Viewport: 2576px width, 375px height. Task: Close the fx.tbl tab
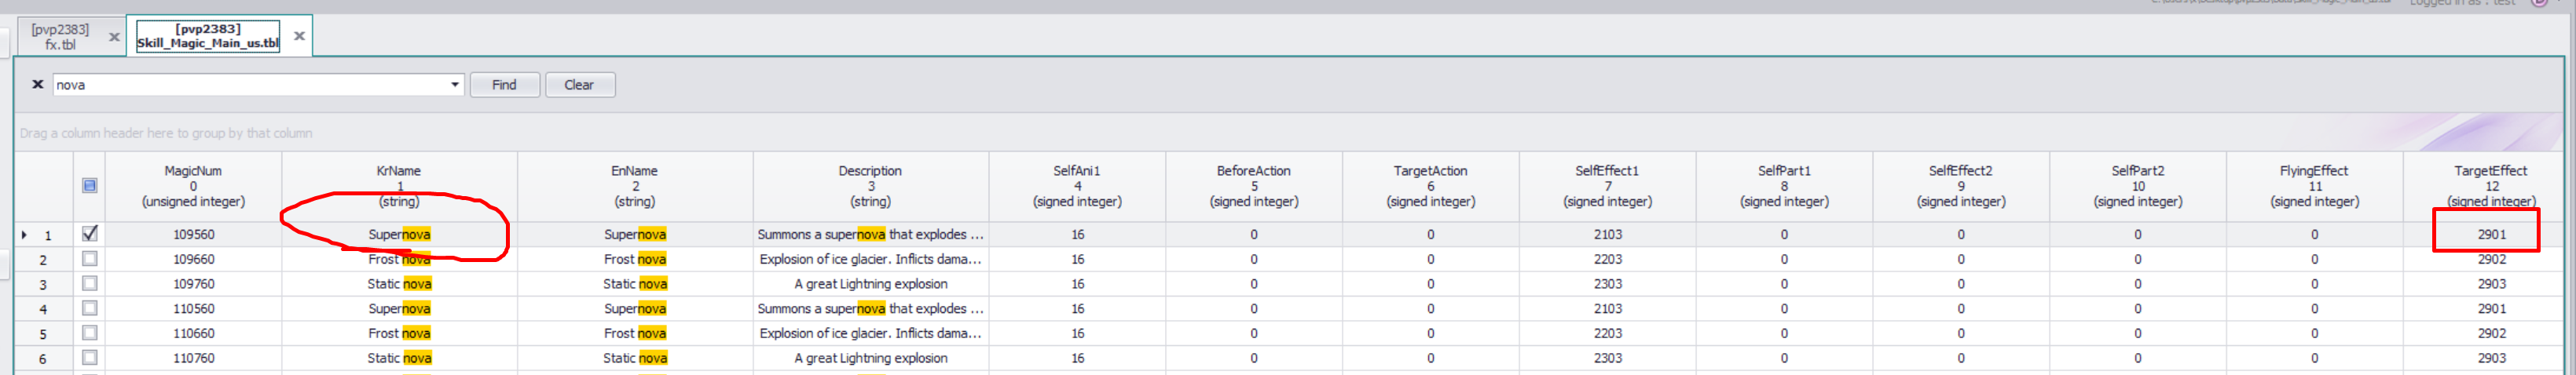coord(114,37)
